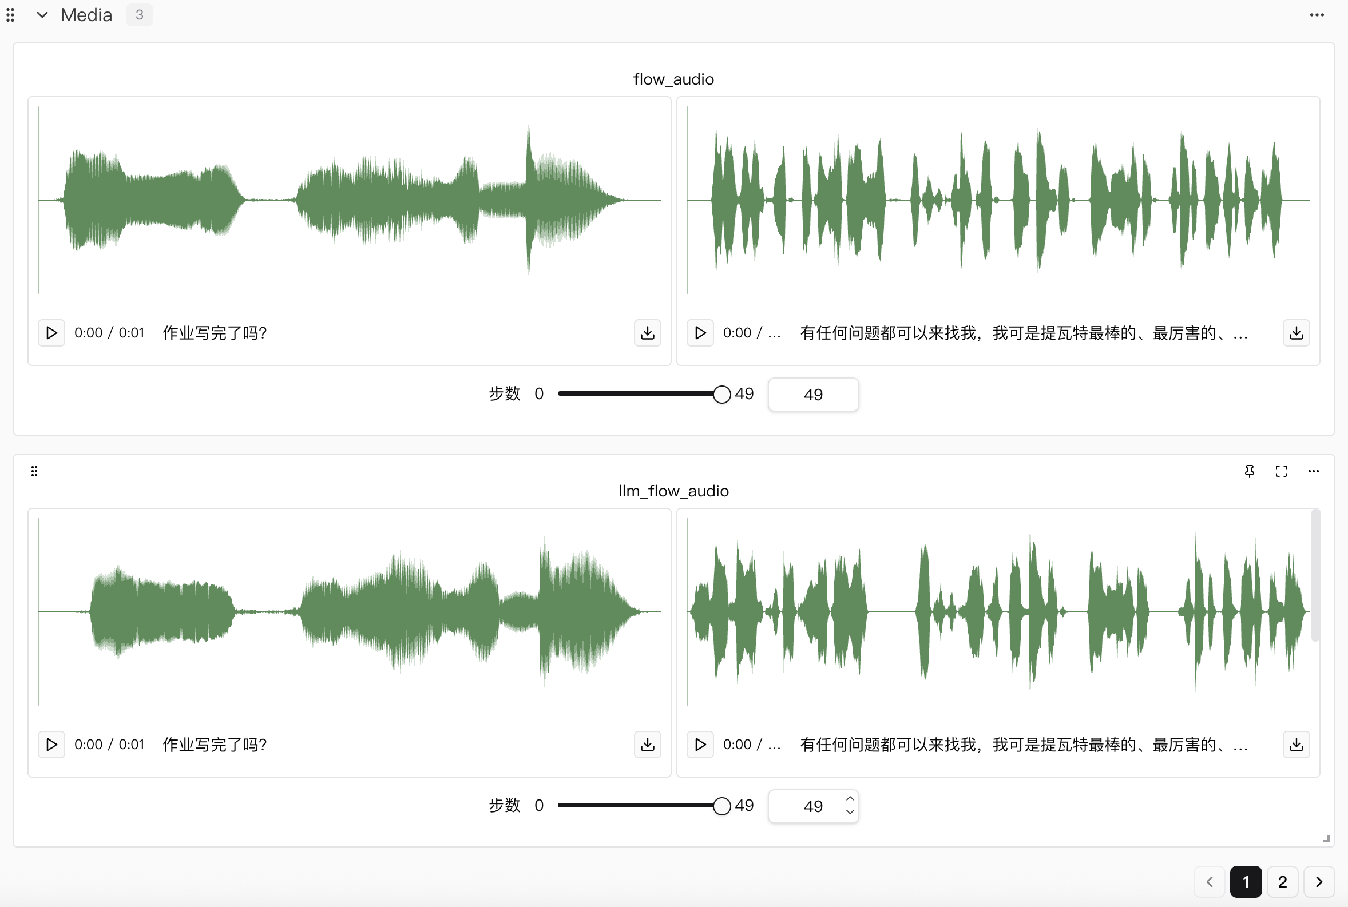
Task: Play the llm_flow_audio short clip
Action: 51,745
